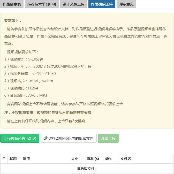Switch to 推荐技术平台申请 tab
Viewport: 174px width, 174px height.
pyautogui.click(x=42, y=4)
